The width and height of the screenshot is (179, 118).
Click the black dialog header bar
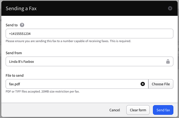(x=89, y=8)
